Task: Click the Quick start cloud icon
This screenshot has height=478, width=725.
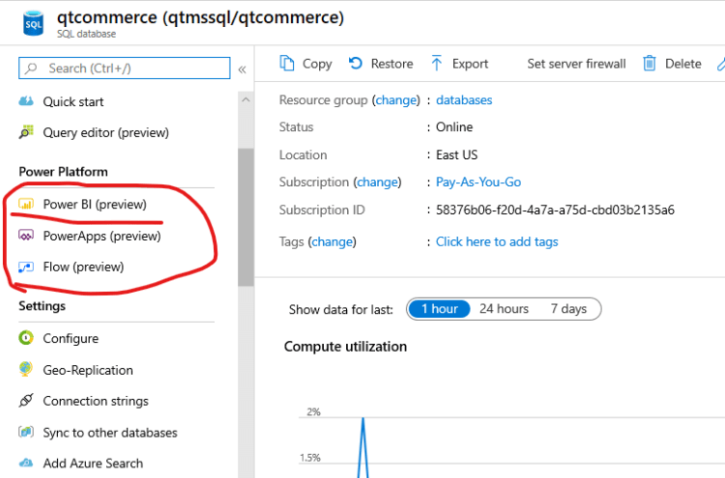Action: 26,101
